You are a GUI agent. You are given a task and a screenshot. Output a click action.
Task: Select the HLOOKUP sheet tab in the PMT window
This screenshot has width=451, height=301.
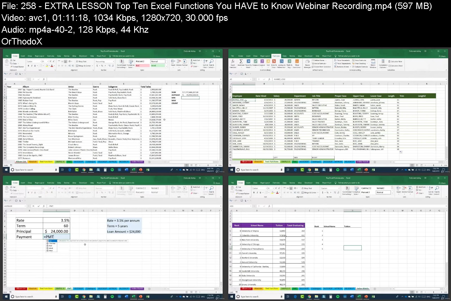tap(124, 289)
